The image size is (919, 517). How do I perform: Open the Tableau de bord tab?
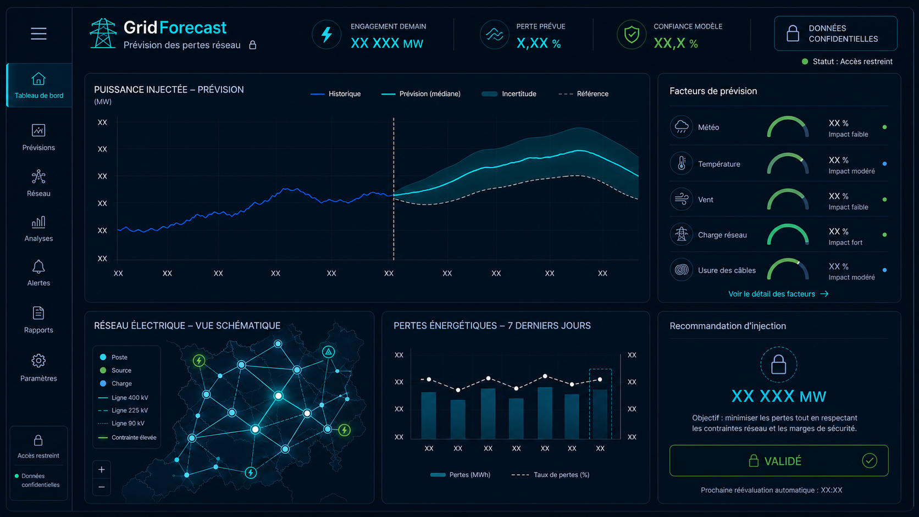tap(39, 85)
